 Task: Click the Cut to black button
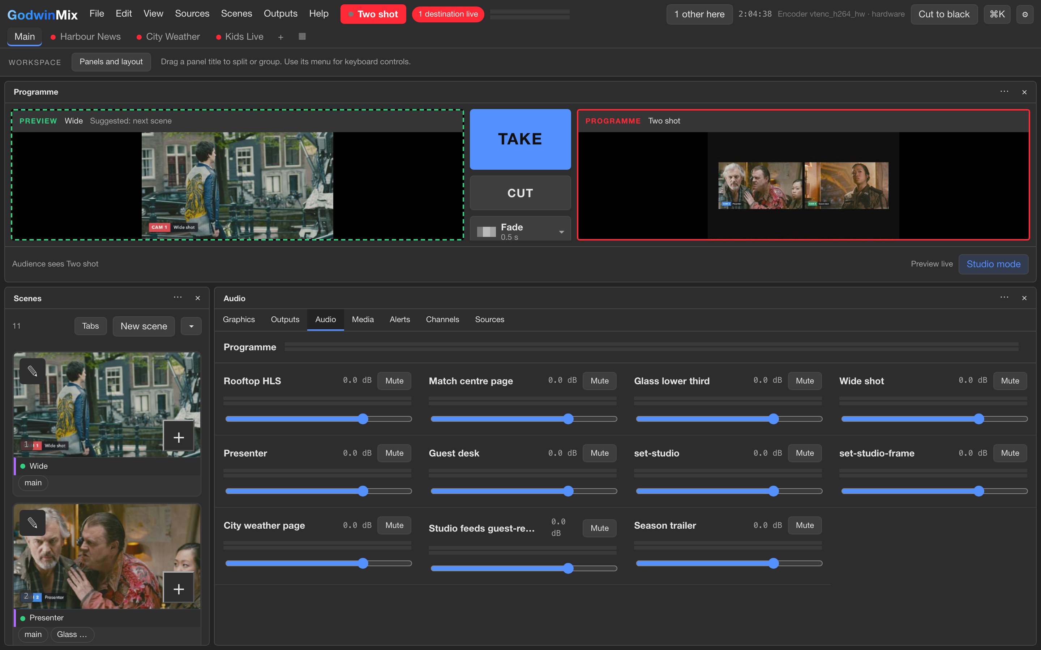[x=944, y=14]
